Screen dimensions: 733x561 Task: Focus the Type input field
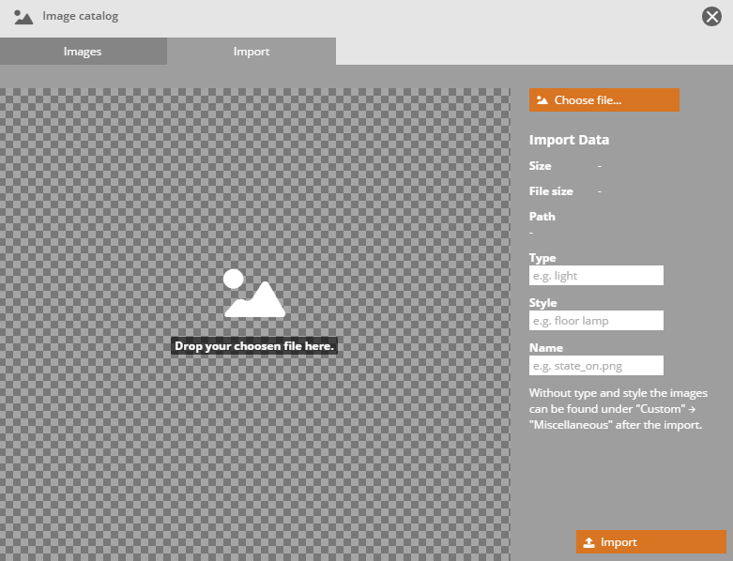click(596, 275)
